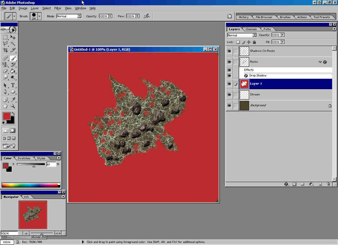Enable airbrush in options bar
Screen dimensions: 338x245
click(146, 16)
